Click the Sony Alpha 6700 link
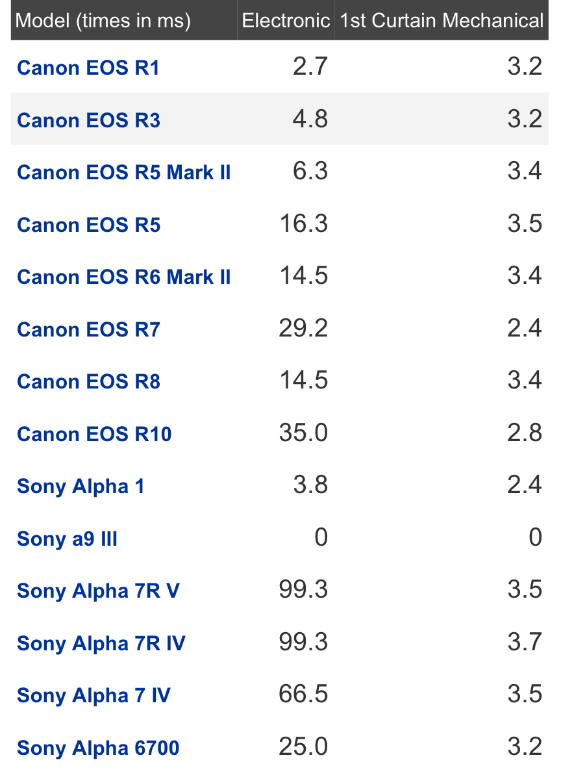The width and height of the screenshot is (561, 777). (98, 748)
